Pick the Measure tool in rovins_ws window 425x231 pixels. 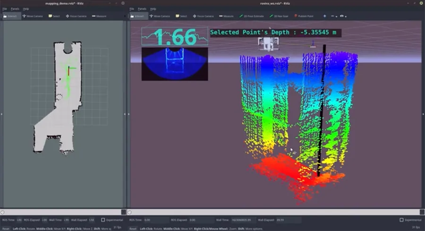point(226,16)
